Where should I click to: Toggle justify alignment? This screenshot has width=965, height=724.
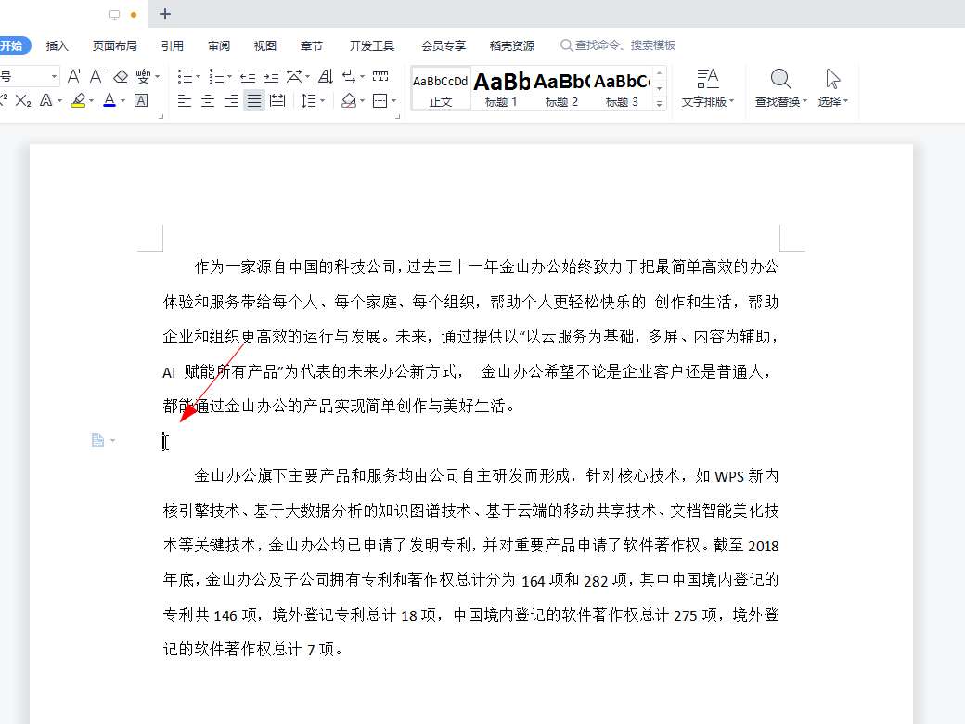click(254, 100)
